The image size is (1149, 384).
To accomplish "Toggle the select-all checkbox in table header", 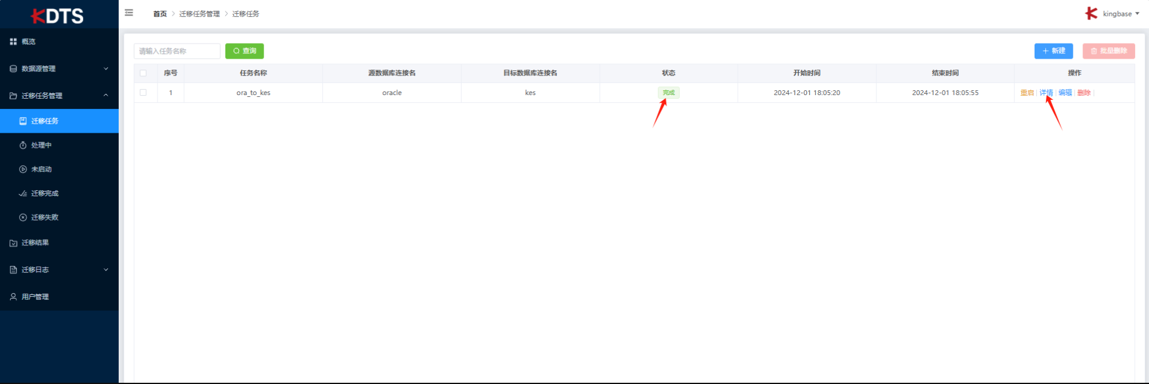I will click(x=143, y=73).
